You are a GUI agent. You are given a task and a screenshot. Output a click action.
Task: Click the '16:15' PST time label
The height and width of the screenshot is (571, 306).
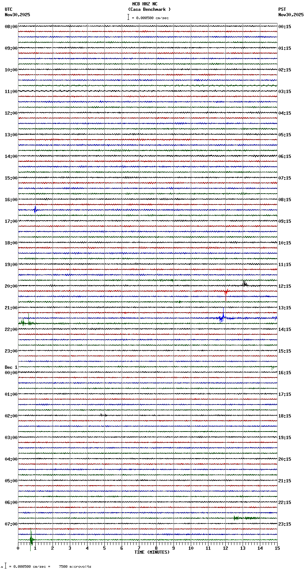pyautogui.click(x=285, y=373)
